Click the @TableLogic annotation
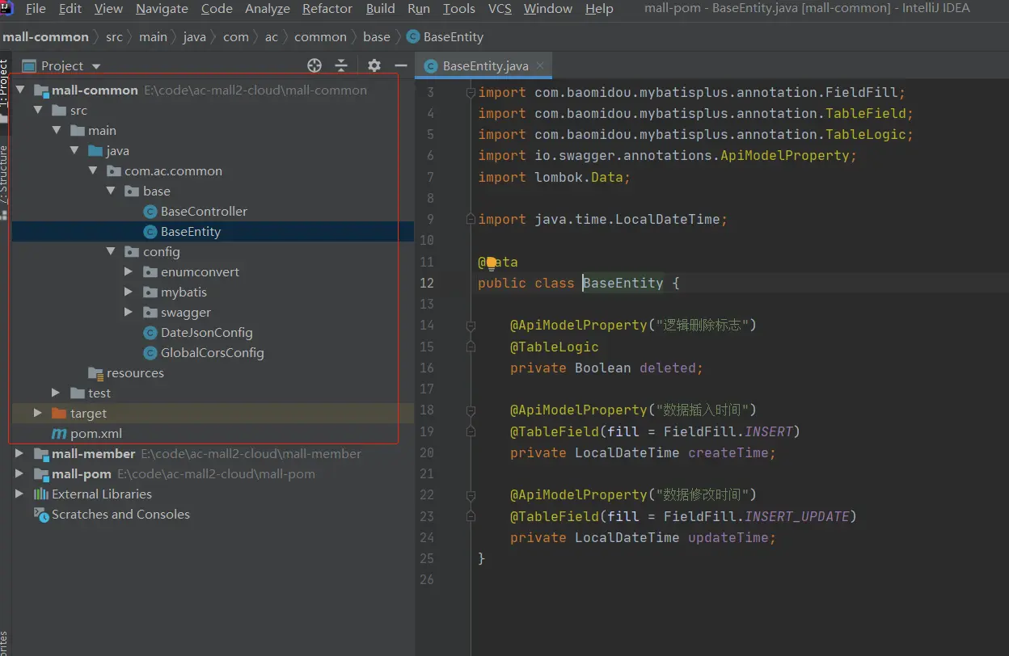 point(555,347)
